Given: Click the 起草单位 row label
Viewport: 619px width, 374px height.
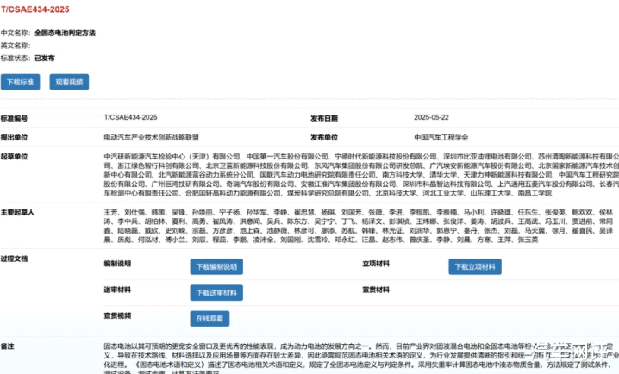Looking at the screenshot, I should [x=15, y=156].
